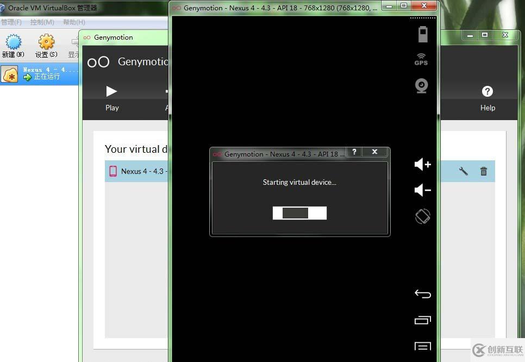Close the Genymotion main window
The height and width of the screenshot is (362, 525).
coord(505,35)
